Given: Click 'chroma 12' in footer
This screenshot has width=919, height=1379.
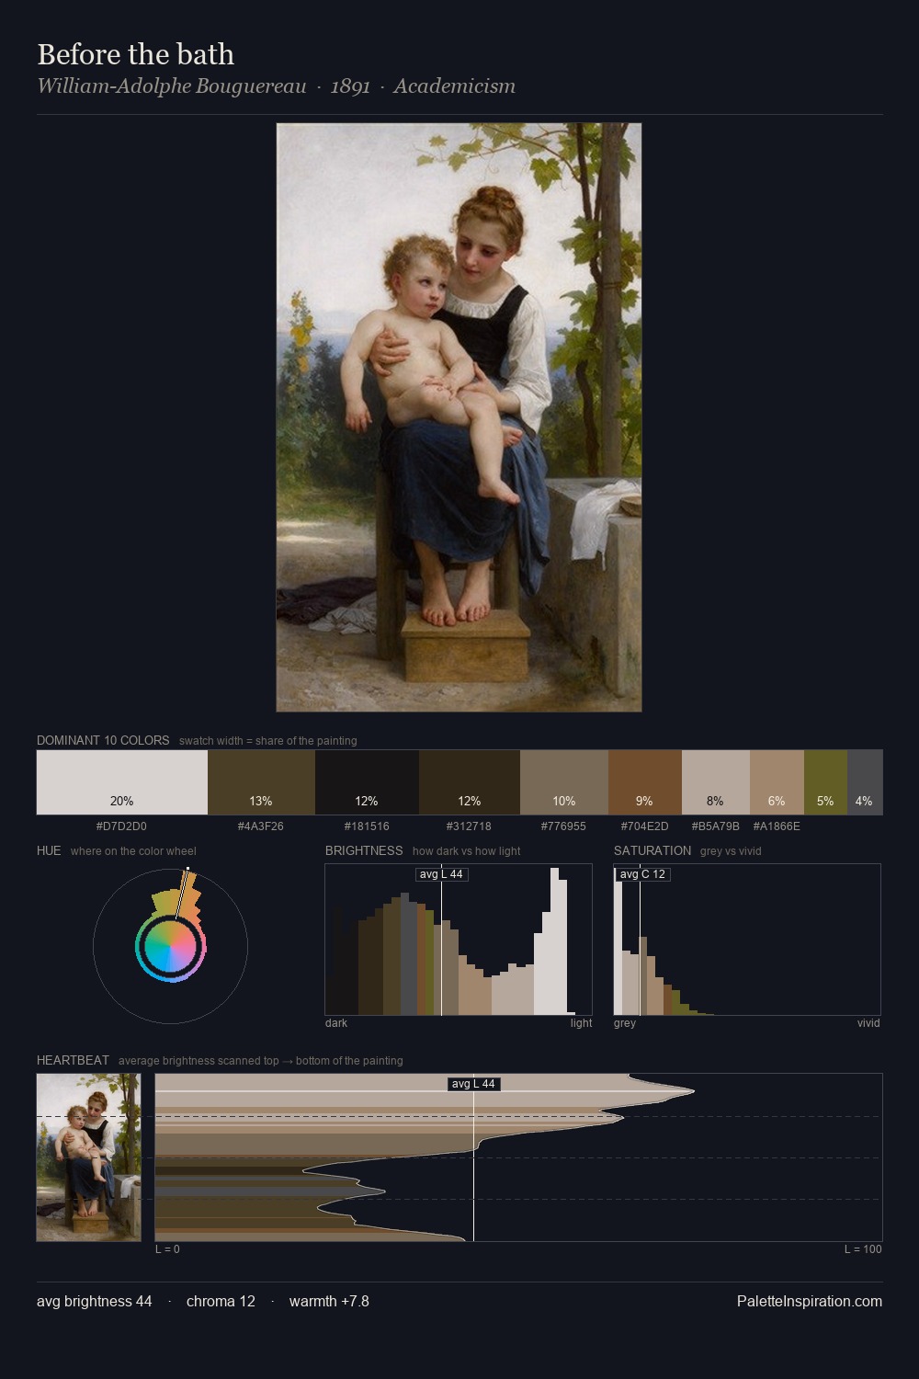Looking at the screenshot, I should point(221,1301).
